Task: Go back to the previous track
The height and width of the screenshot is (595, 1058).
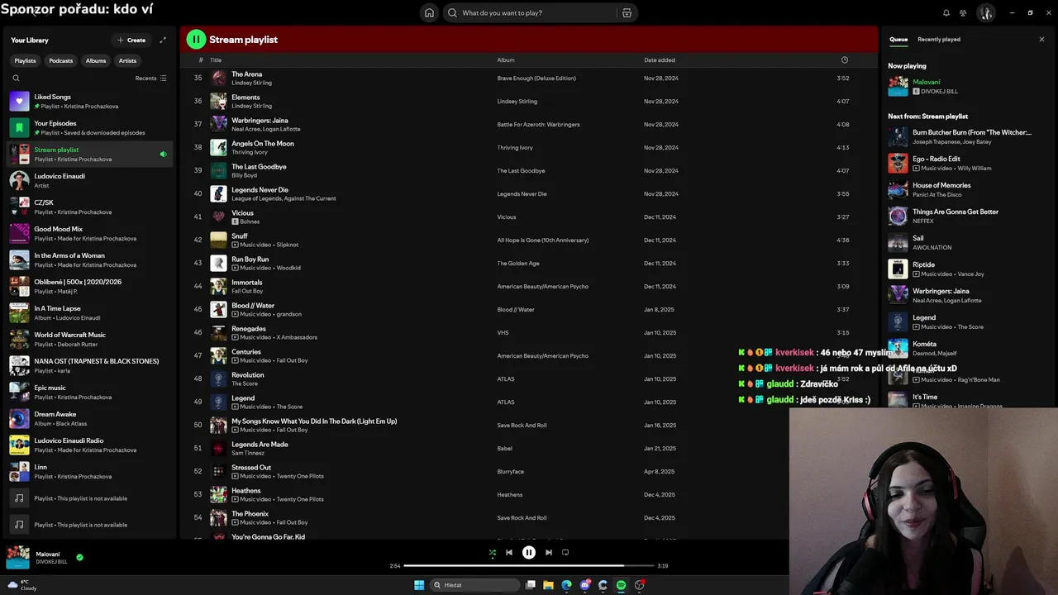Action: pyautogui.click(x=509, y=552)
